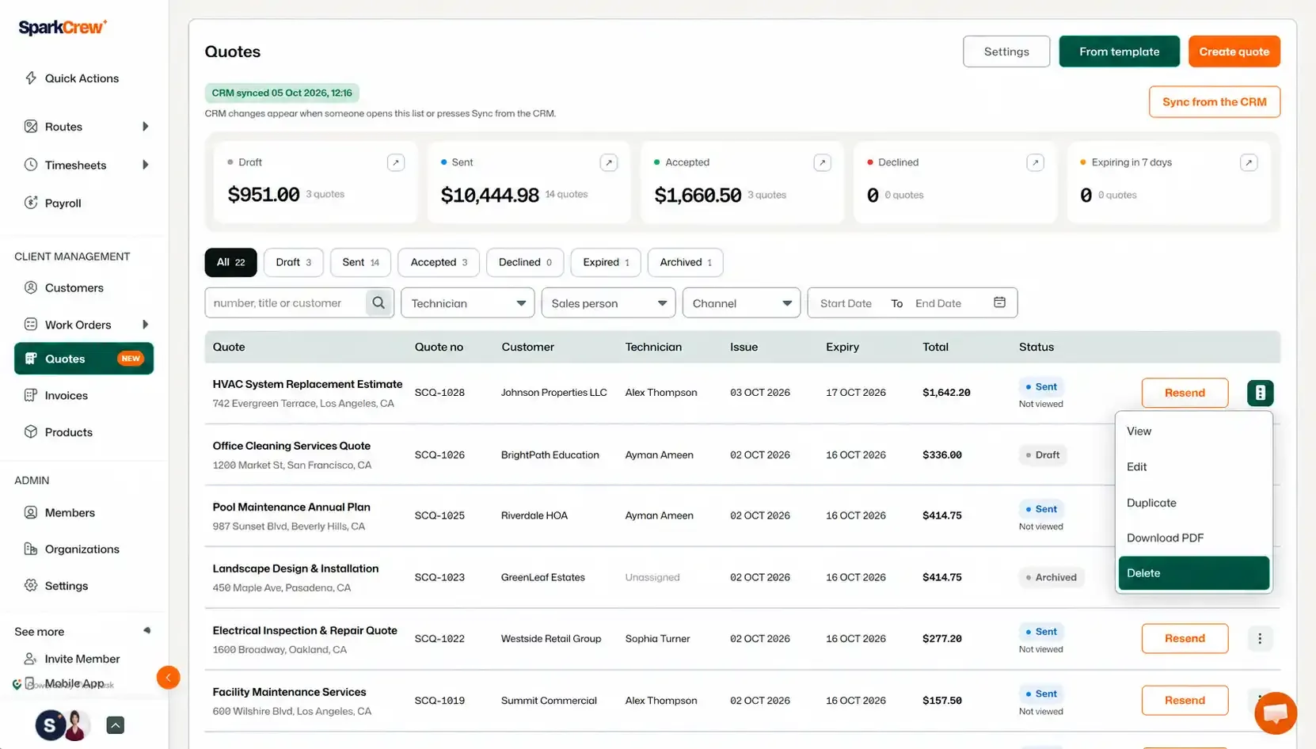Click the Create quote button
This screenshot has width=1316, height=749.
(1234, 51)
